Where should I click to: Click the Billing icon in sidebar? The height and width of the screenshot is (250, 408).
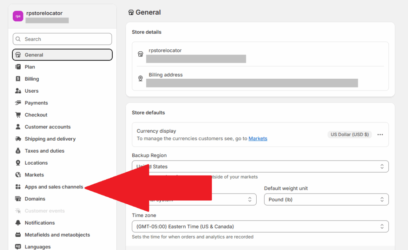click(x=18, y=79)
